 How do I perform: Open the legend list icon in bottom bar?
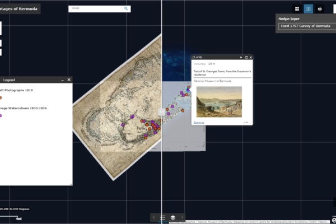tap(162, 217)
